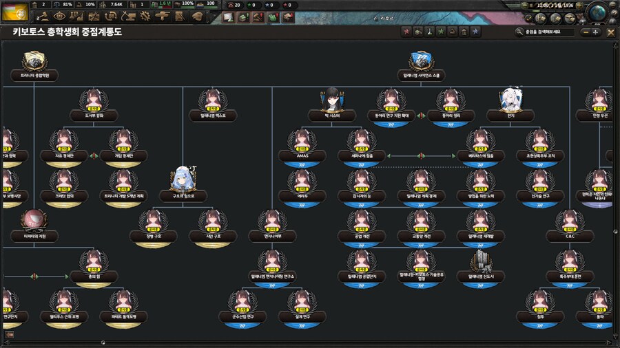Select the 밀레니엄 선도시 building focus
620x348 pixels.
click(482, 267)
